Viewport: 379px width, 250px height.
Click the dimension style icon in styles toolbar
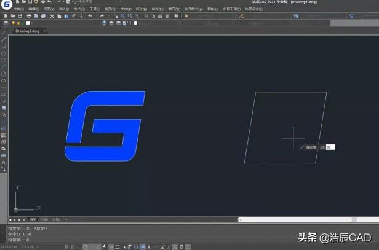(x=241, y=16)
